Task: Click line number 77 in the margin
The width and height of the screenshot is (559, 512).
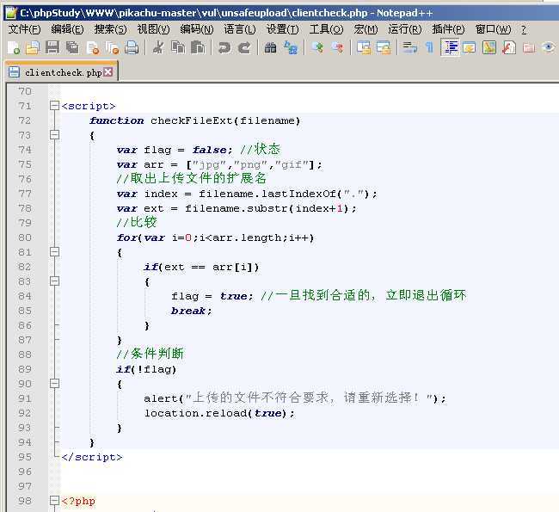Action: 25,194
